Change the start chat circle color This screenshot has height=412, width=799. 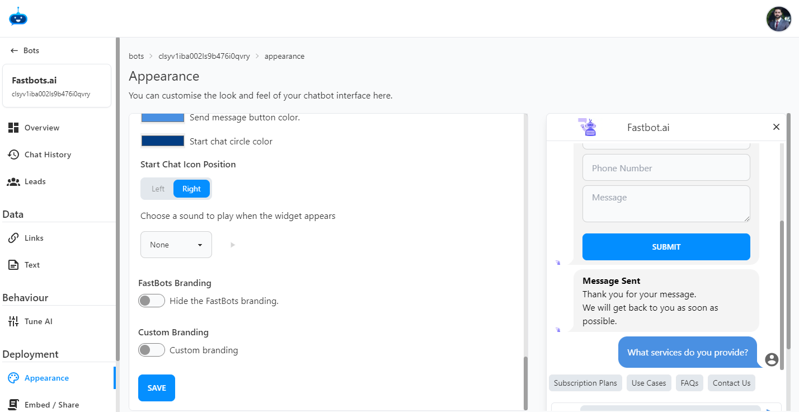(x=162, y=141)
